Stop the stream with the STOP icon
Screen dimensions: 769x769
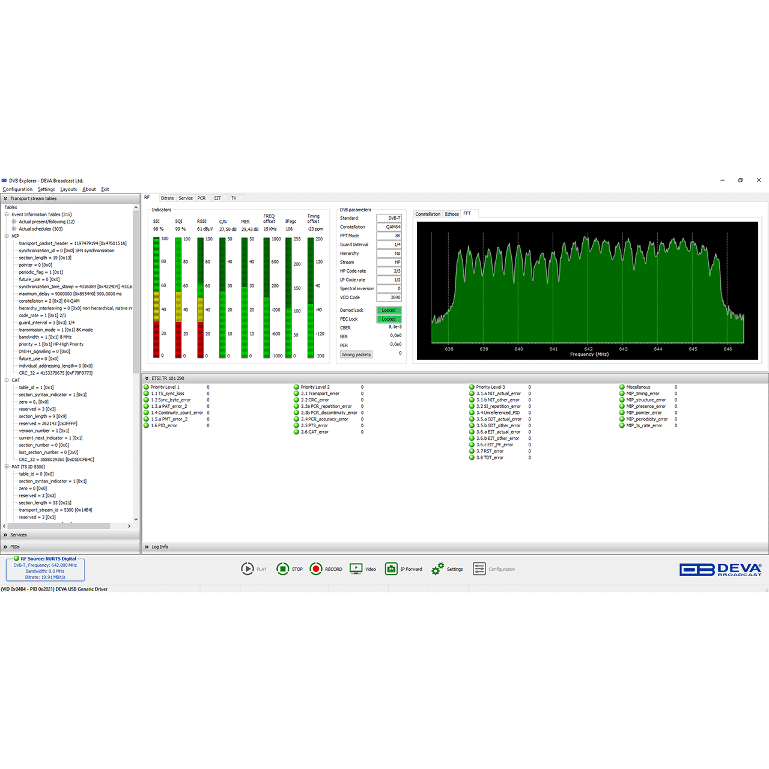coord(282,568)
